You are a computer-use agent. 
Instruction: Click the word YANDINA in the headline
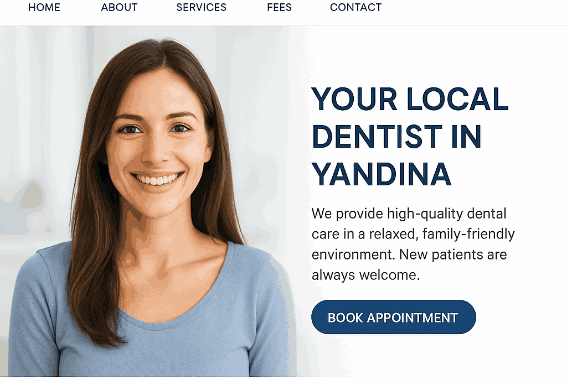(x=382, y=174)
